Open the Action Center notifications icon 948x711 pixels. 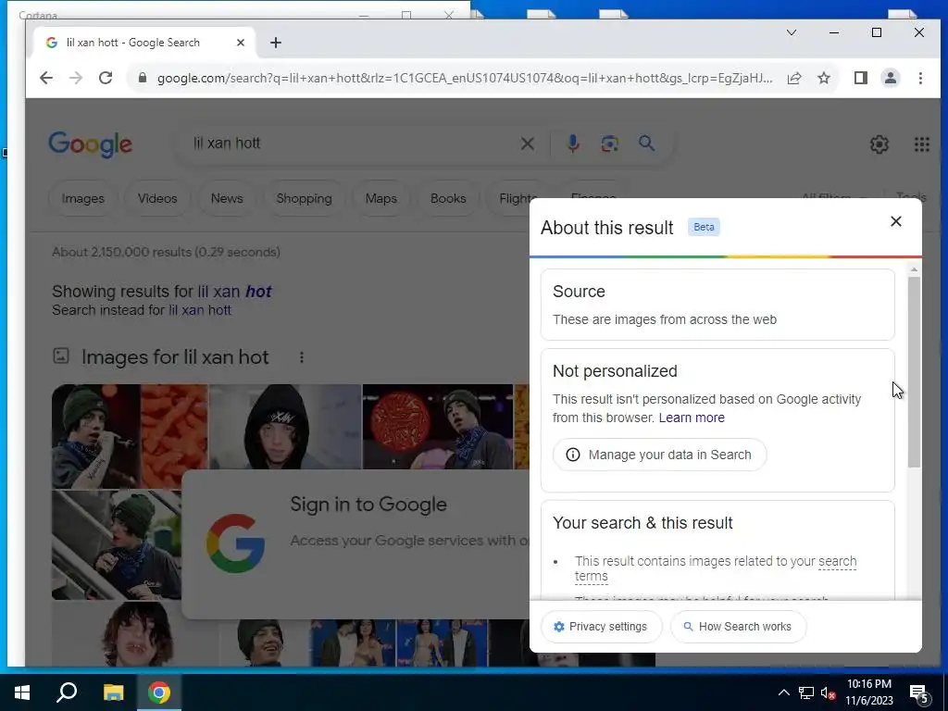918,693
